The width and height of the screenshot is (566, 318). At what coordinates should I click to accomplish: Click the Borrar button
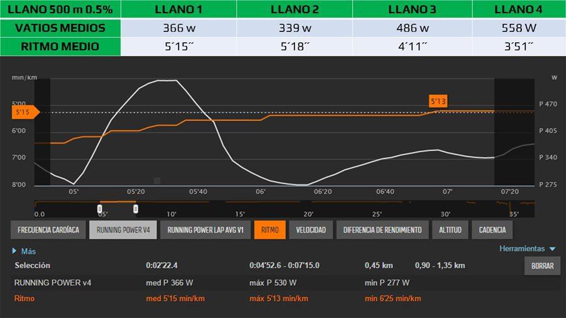[x=542, y=266]
